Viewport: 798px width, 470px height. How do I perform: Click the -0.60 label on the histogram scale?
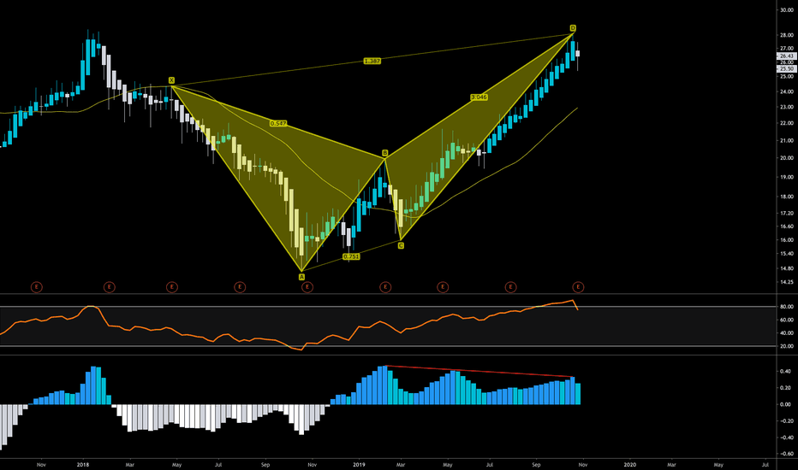pos(785,454)
